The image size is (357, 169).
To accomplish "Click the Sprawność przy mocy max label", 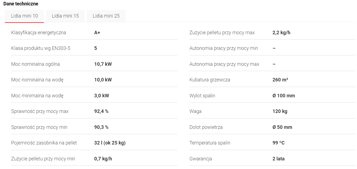I will [x=40, y=111].
